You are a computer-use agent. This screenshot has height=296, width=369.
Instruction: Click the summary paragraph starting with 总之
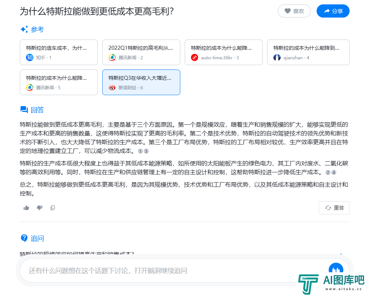184,189
